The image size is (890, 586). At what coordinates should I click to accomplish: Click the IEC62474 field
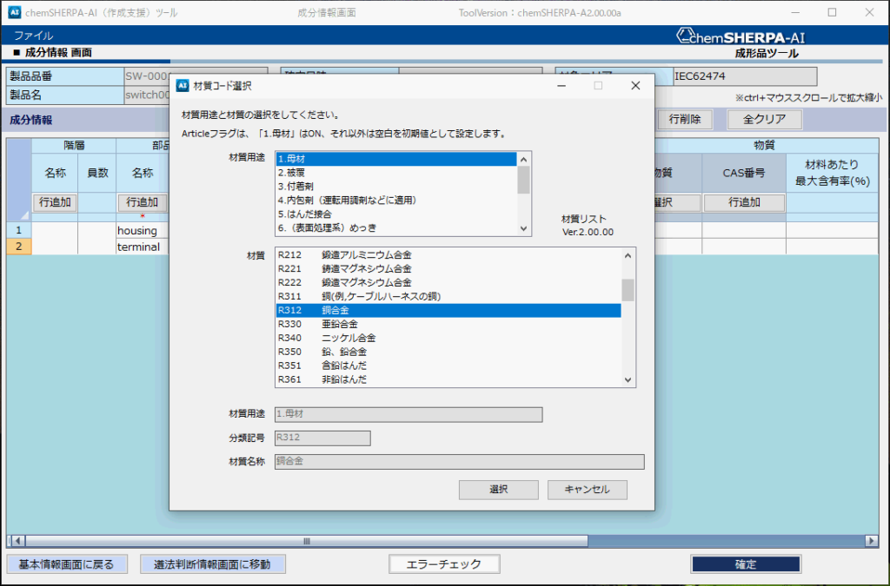(745, 76)
